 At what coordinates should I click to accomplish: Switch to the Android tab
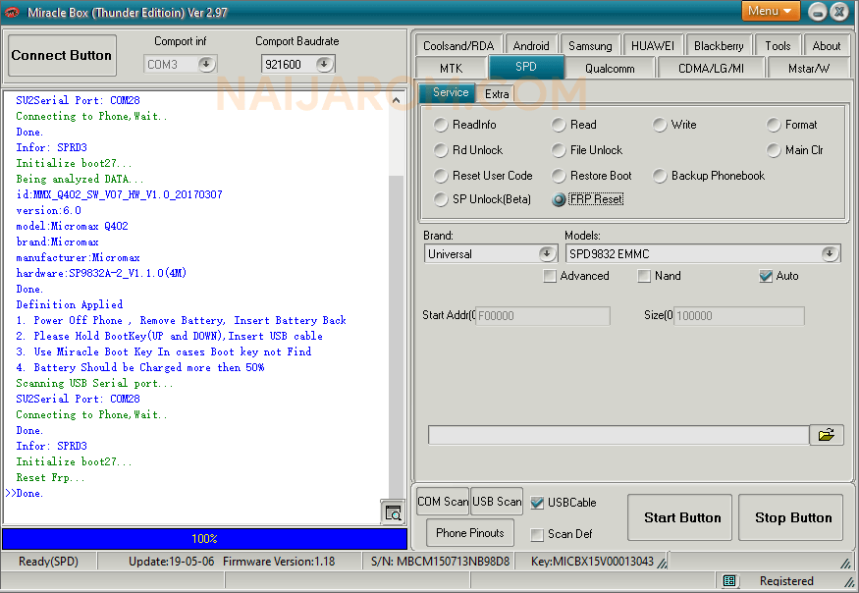pos(531,45)
